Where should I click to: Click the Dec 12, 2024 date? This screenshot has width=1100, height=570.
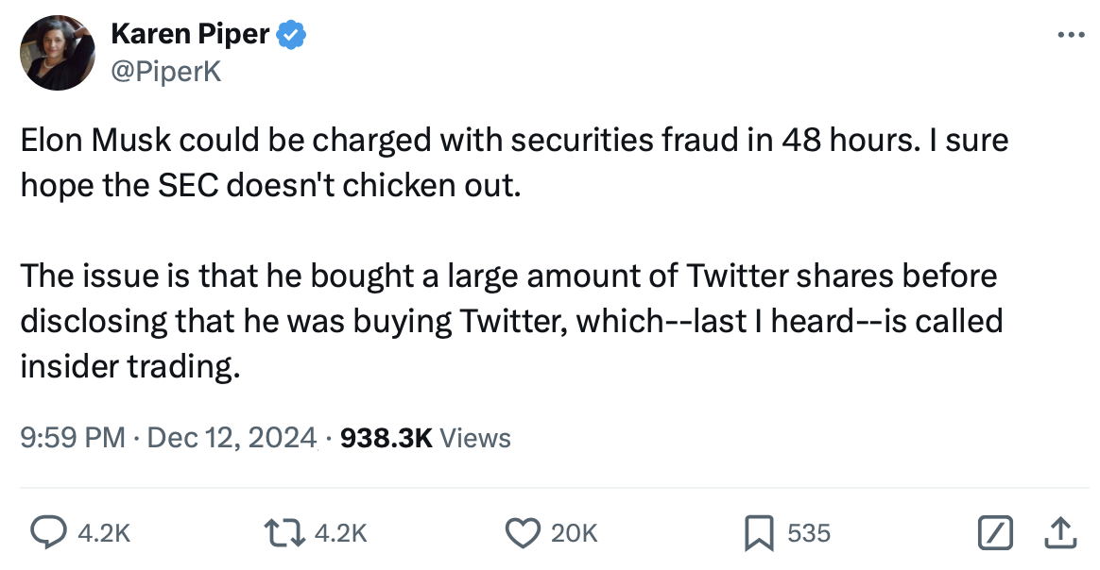point(232,438)
